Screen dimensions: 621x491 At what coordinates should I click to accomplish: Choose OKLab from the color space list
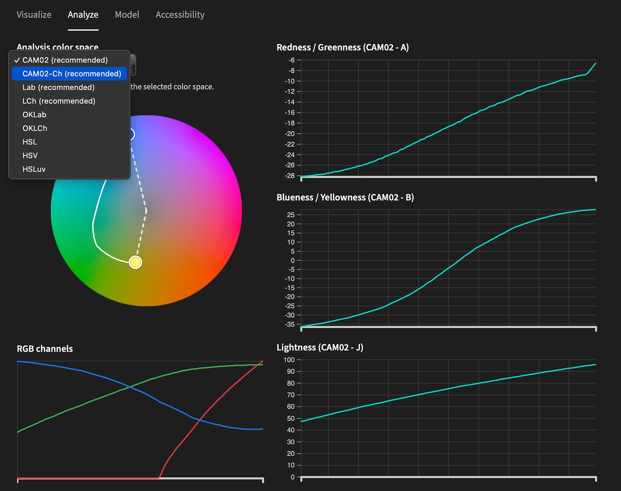(x=35, y=114)
